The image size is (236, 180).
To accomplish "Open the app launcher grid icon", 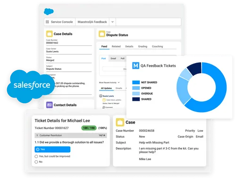I will pos(47,22).
